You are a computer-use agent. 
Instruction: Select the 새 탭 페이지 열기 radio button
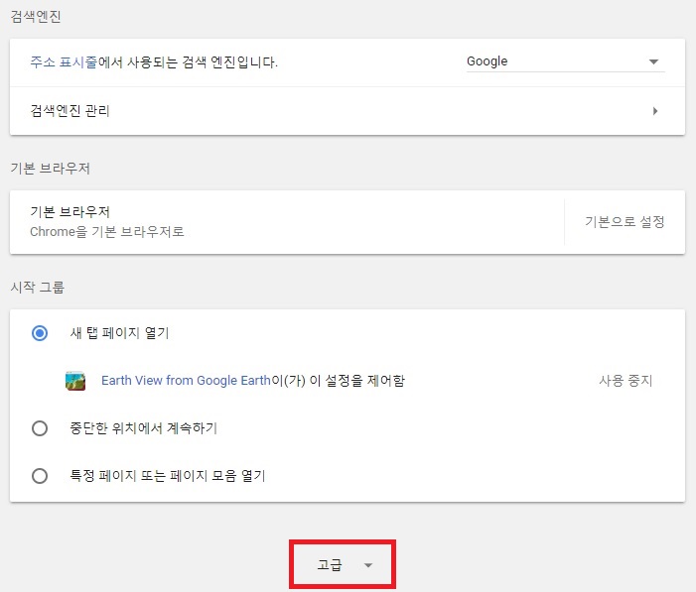pyautogui.click(x=40, y=333)
